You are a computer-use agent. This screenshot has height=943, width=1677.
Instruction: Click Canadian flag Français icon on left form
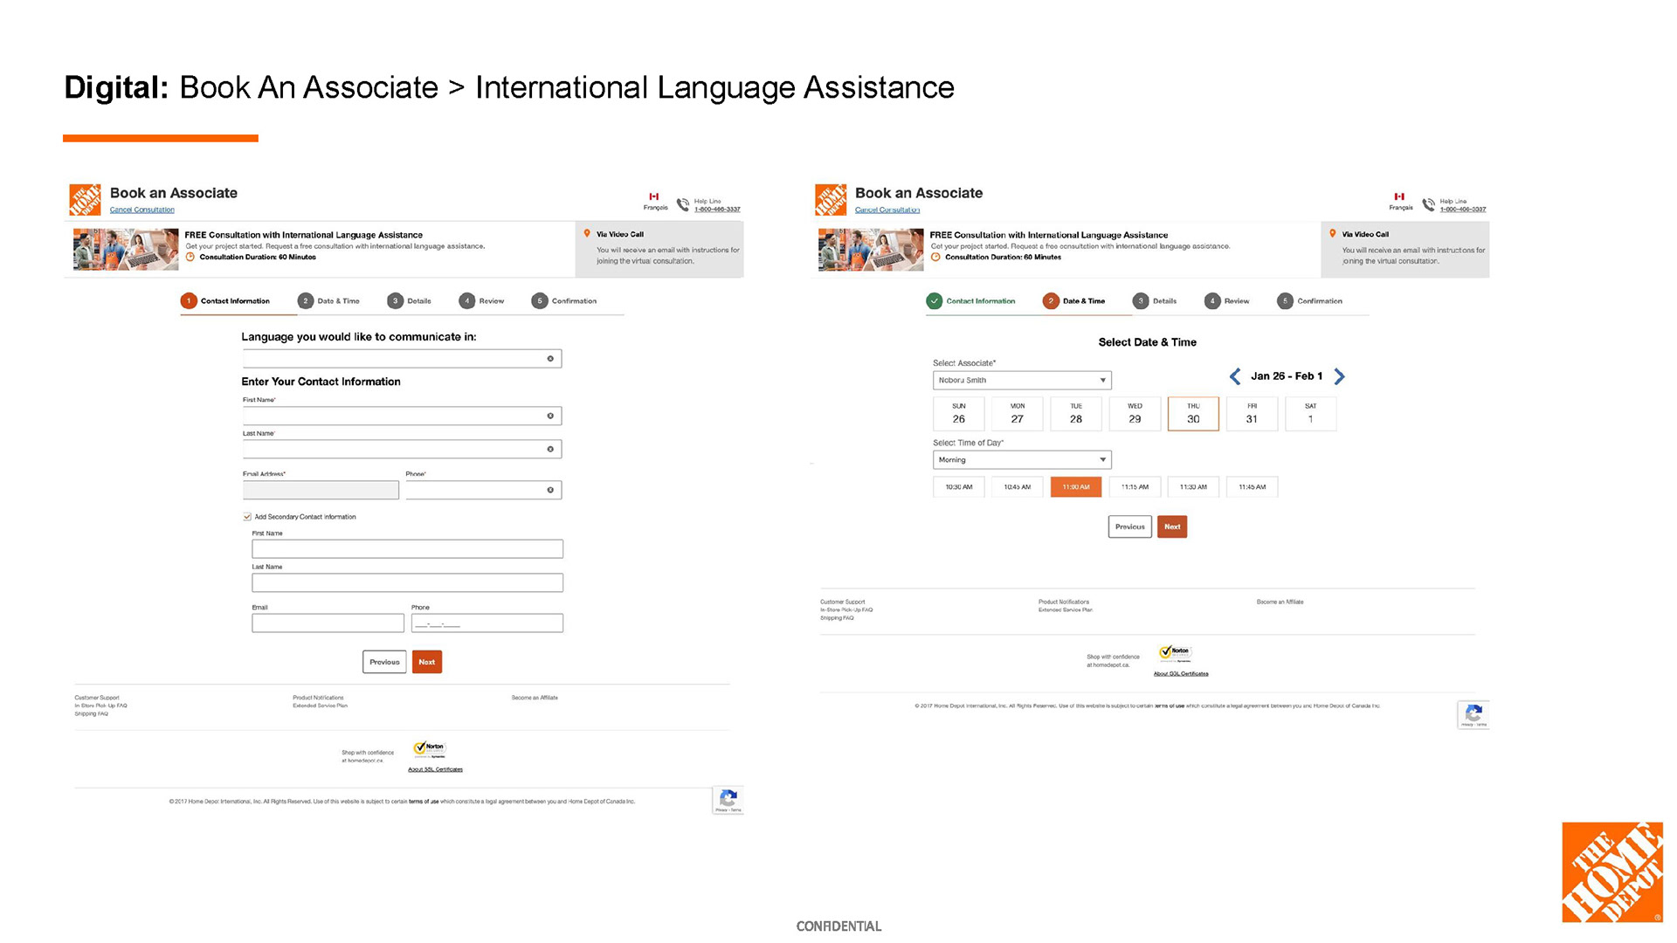(x=654, y=197)
